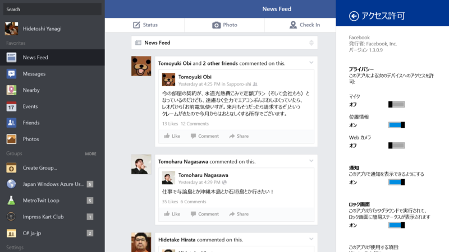This screenshot has height=252, width=449.
Task: Share Tomoharu Nagasawa's post
Action: tap(239, 214)
